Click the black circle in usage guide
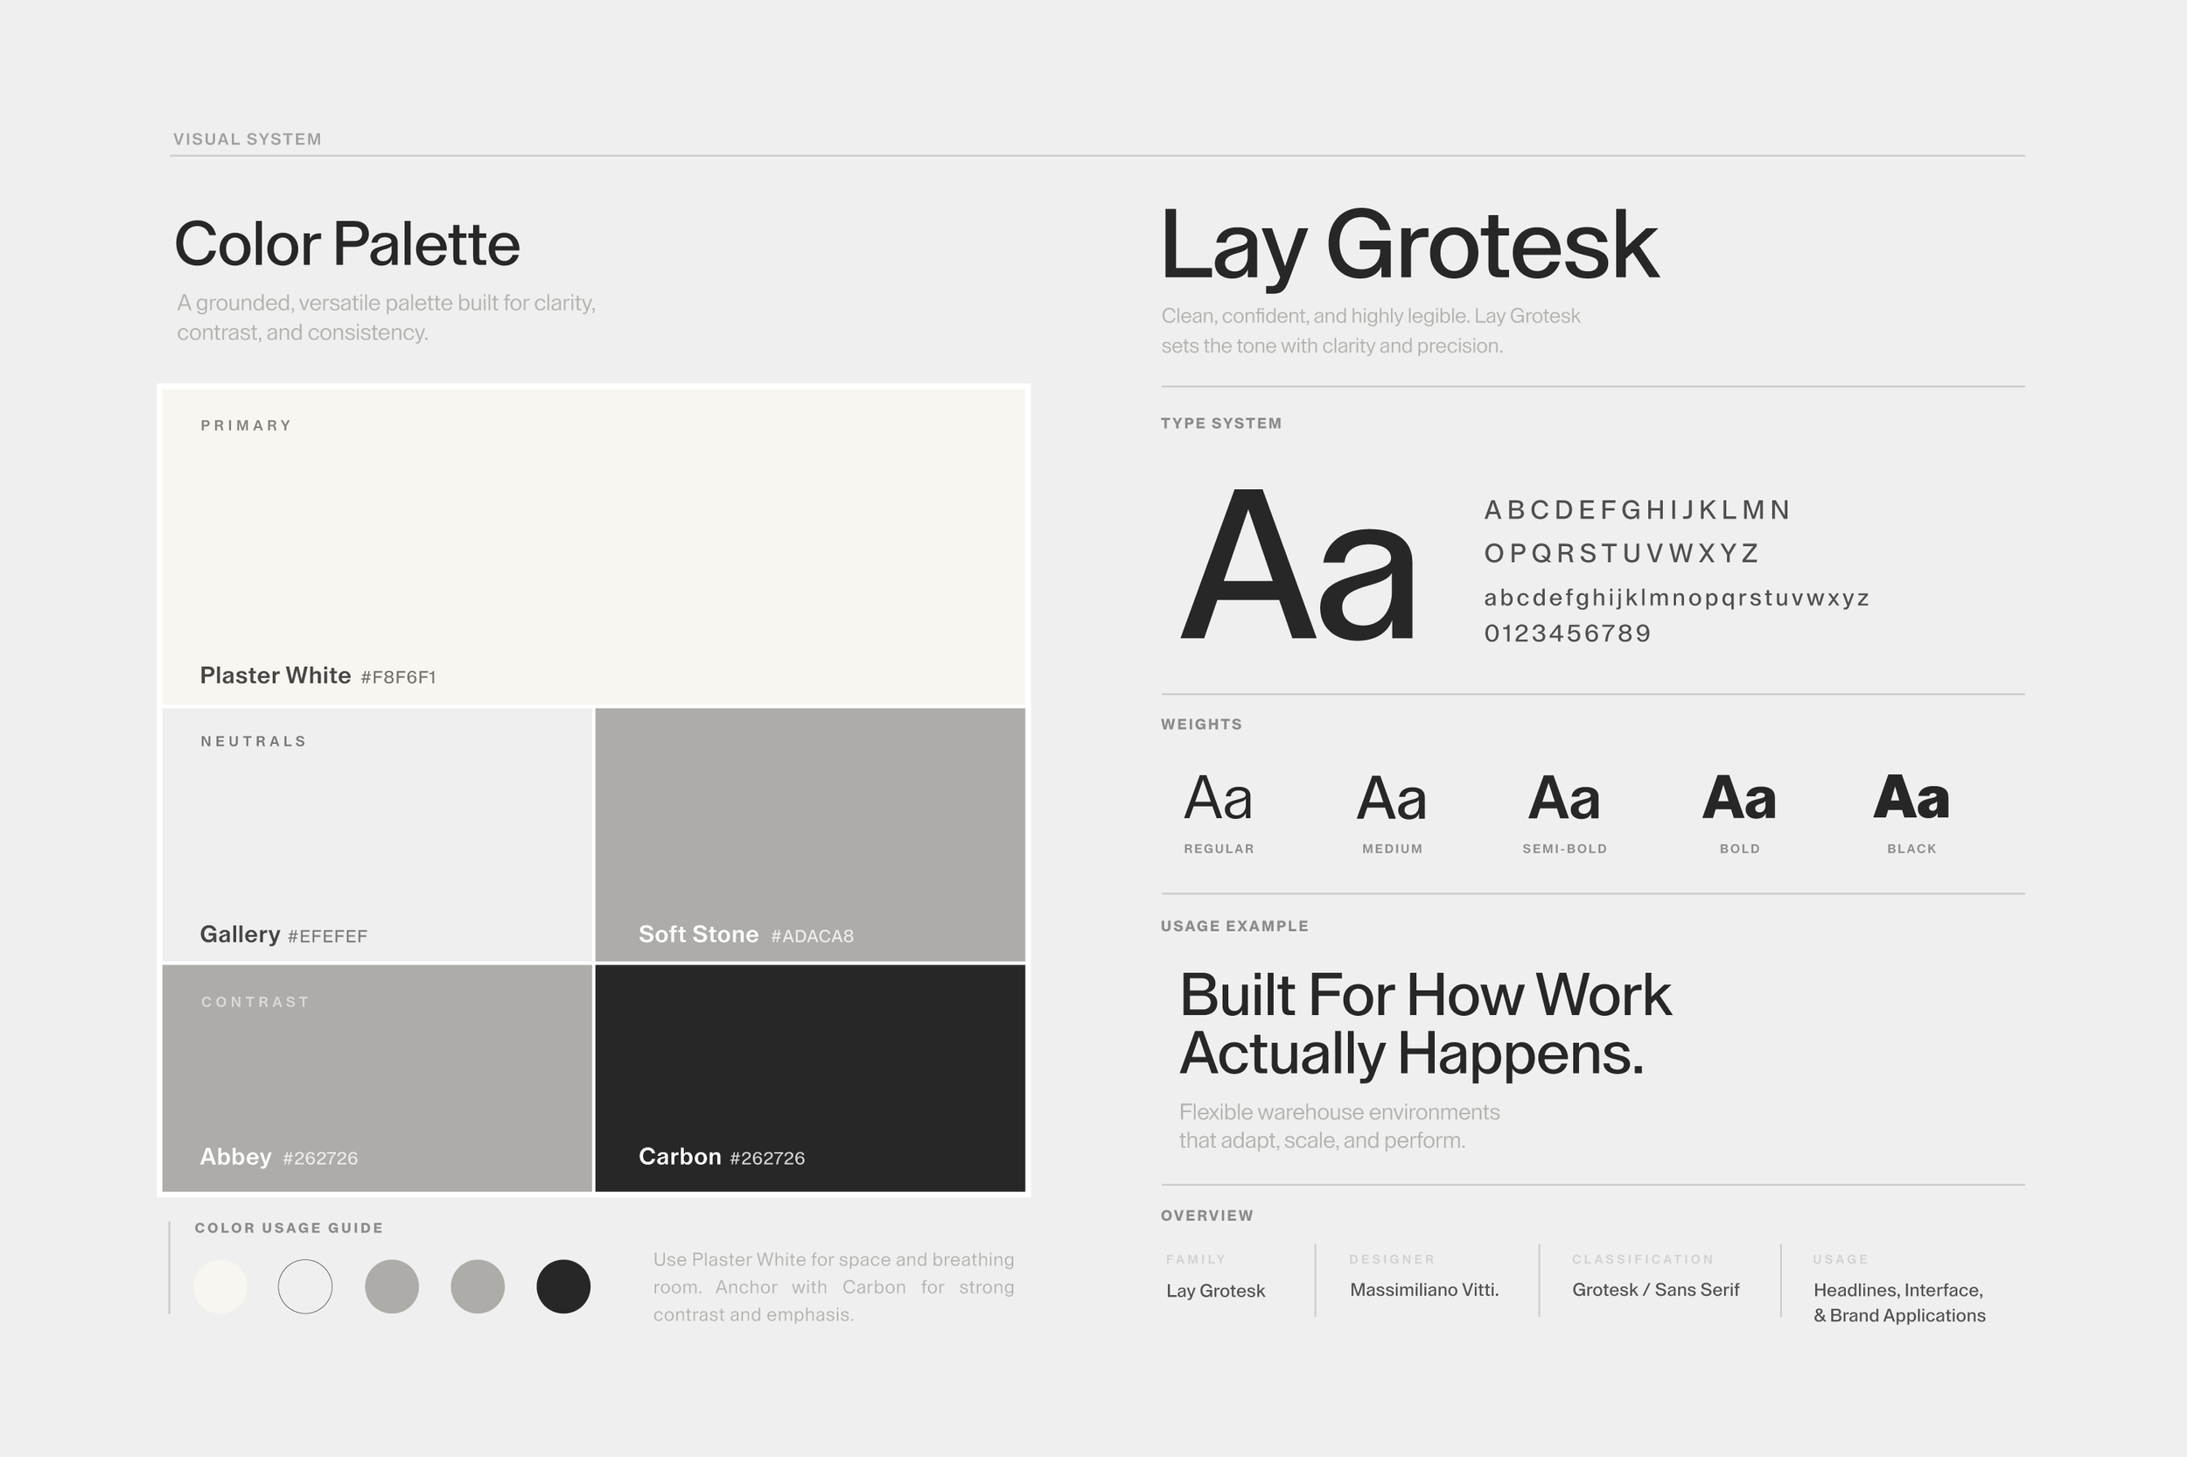Image resolution: width=2187 pixels, height=1457 pixels. coord(562,1286)
